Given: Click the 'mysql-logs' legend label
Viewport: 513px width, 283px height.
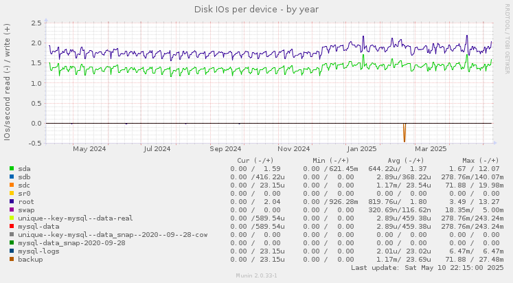Looking at the screenshot, I should [x=38, y=251].
